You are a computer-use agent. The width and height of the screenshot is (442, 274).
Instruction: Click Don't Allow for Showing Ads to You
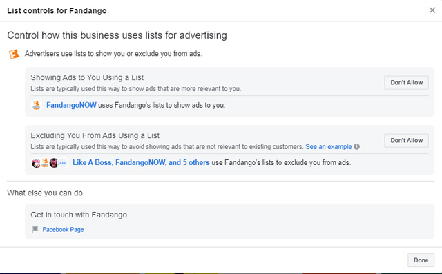coord(406,83)
